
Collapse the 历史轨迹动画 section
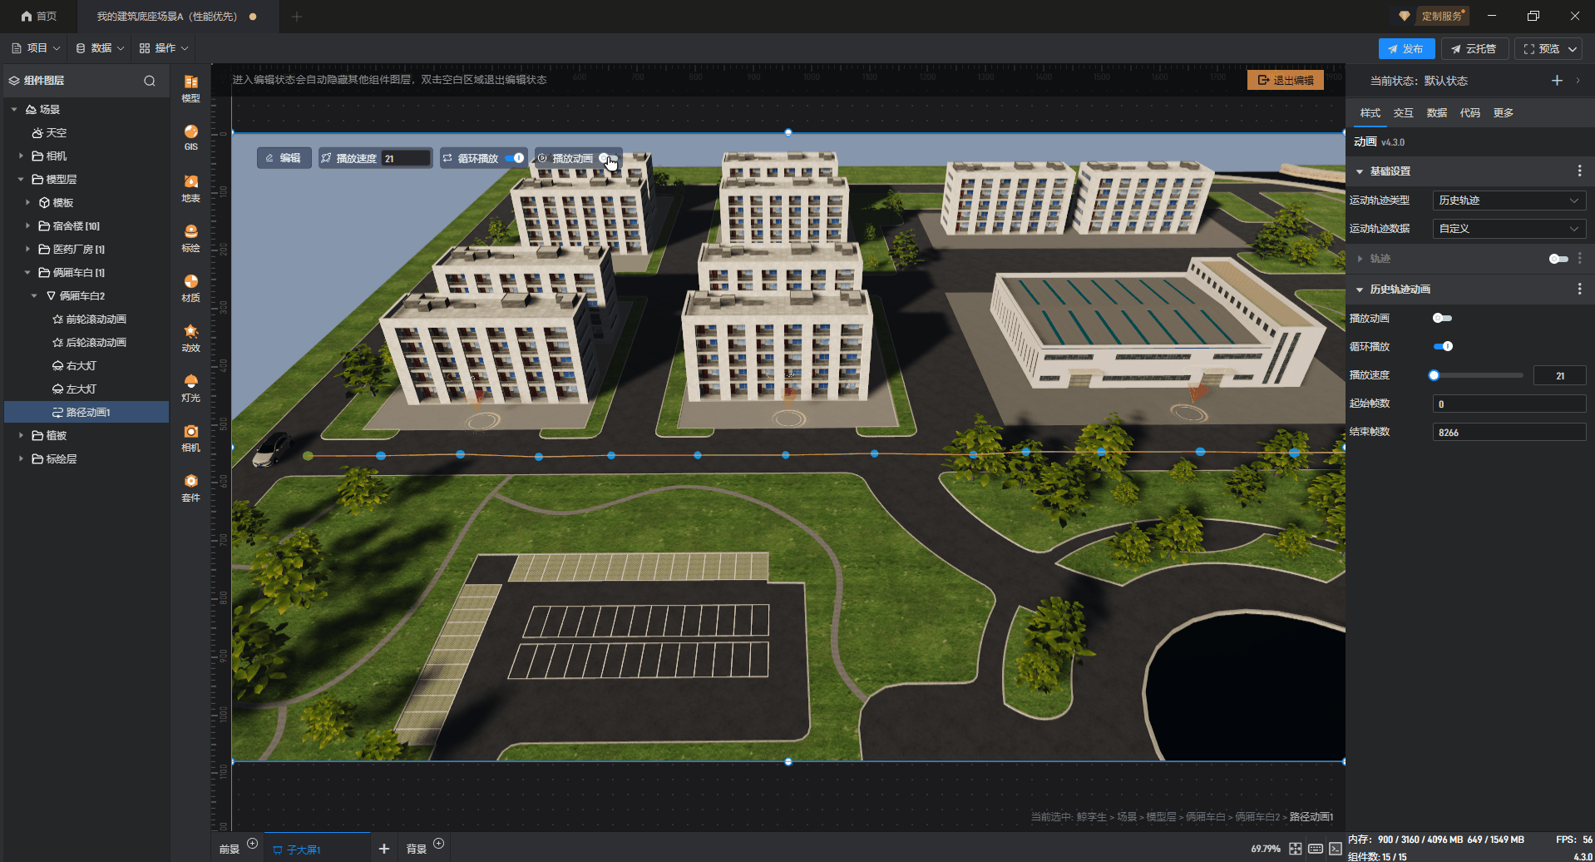(1360, 290)
